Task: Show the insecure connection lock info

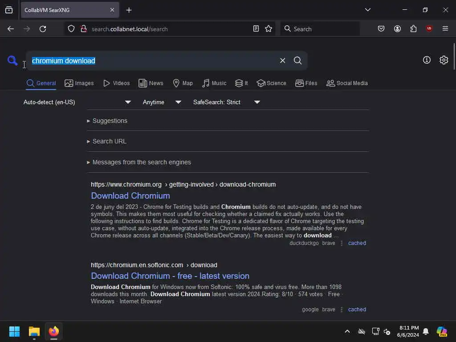Action: pos(84,29)
